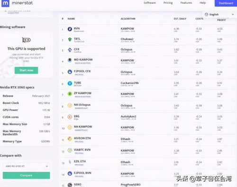
Task: Open the Help menu
Action: pos(203,3)
